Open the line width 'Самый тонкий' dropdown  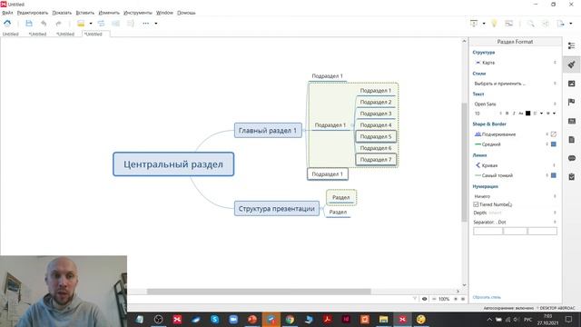click(x=511, y=175)
